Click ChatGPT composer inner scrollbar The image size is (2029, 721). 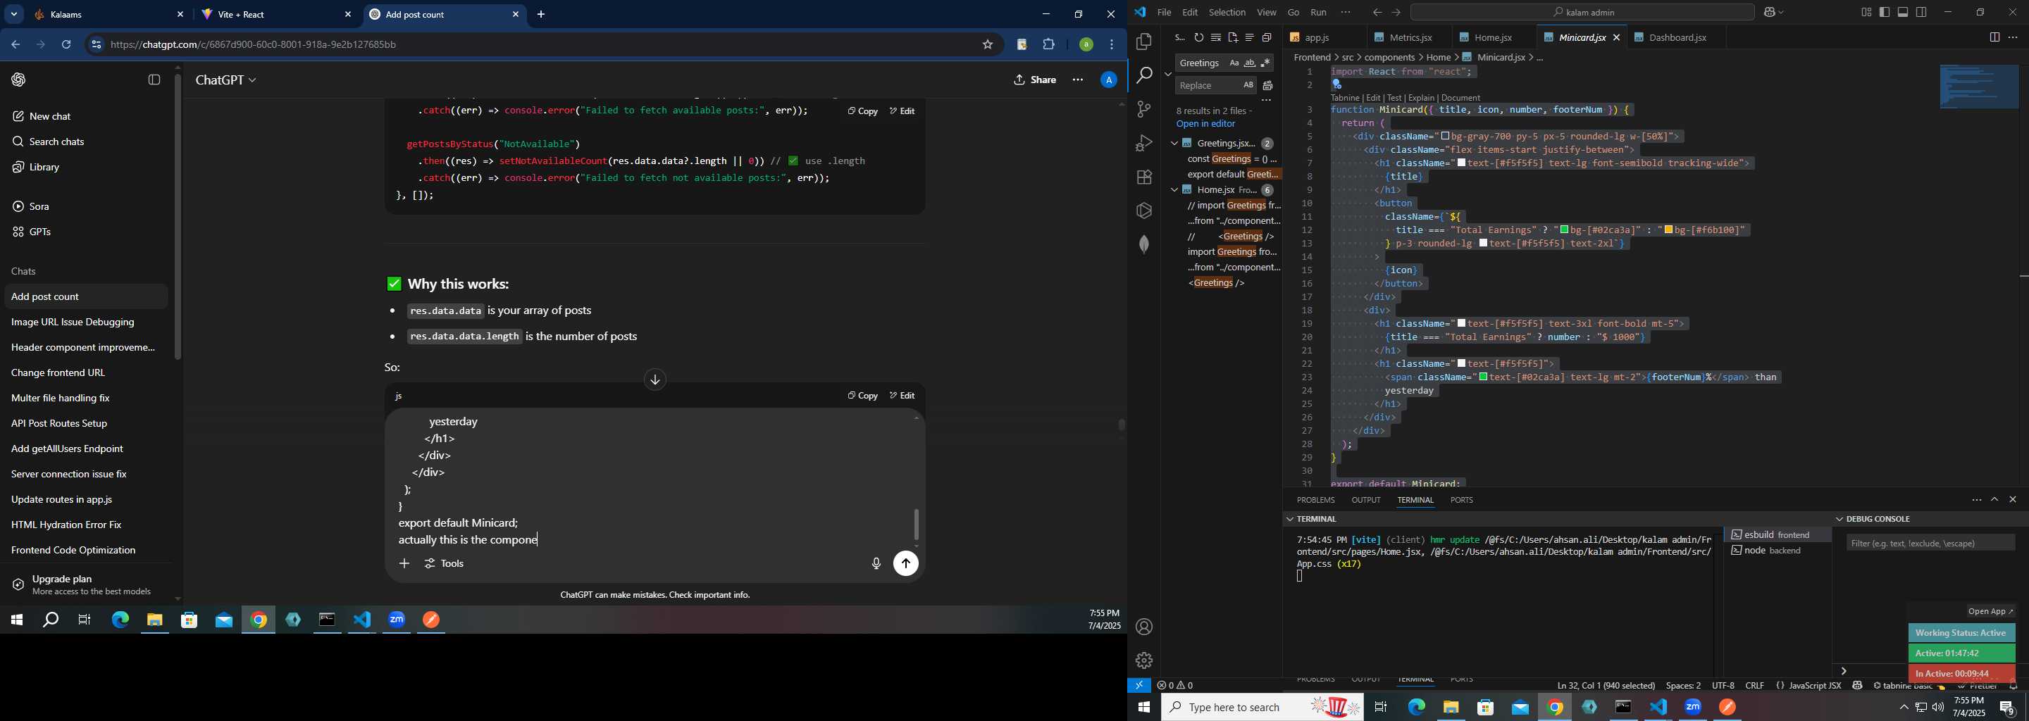click(916, 525)
